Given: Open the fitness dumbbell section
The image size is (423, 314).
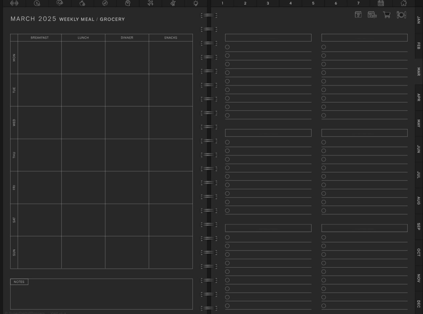Looking at the screenshot, I should click(x=14, y=3).
